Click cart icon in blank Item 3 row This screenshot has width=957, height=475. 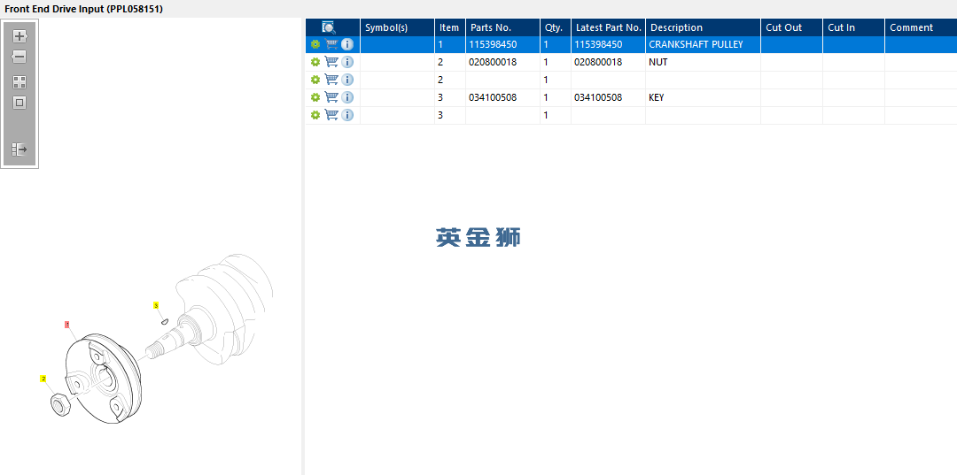click(x=331, y=114)
